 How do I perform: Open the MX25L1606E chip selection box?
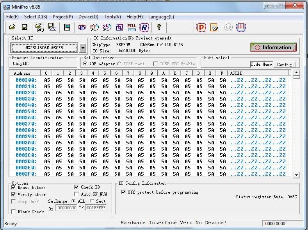45,48
